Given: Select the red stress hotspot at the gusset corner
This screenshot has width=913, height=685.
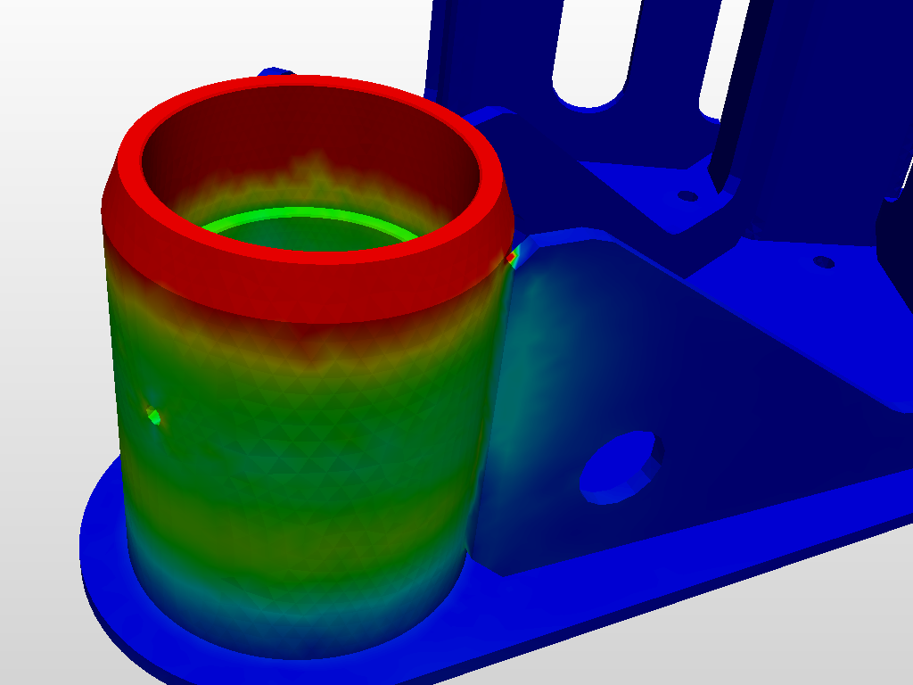Looking at the screenshot, I should (x=511, y=257).
